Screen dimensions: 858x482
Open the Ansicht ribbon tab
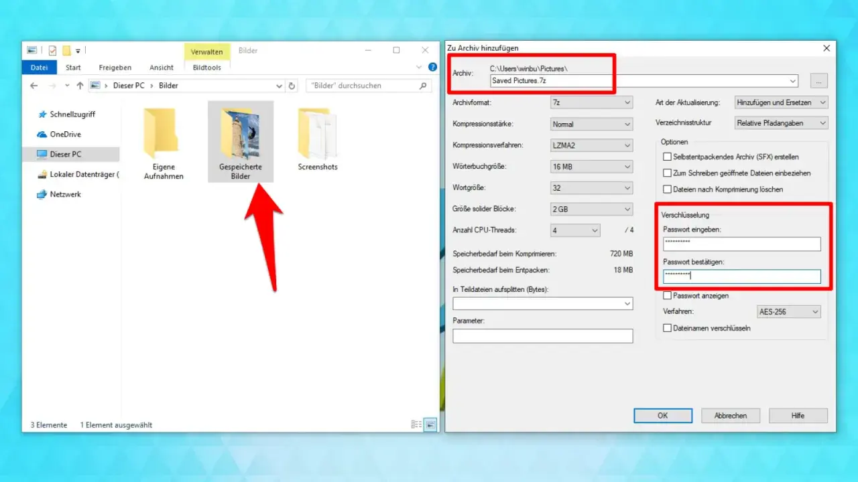pyautogui.click(x=162, y=68)
